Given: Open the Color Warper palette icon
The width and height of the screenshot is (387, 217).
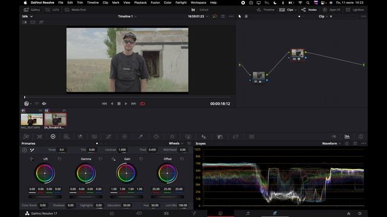Looking at the screenshot, I should [x=125, y=137].
